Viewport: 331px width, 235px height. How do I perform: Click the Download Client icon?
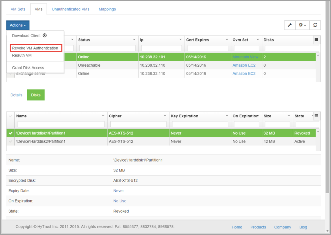[x=45, y=36]
